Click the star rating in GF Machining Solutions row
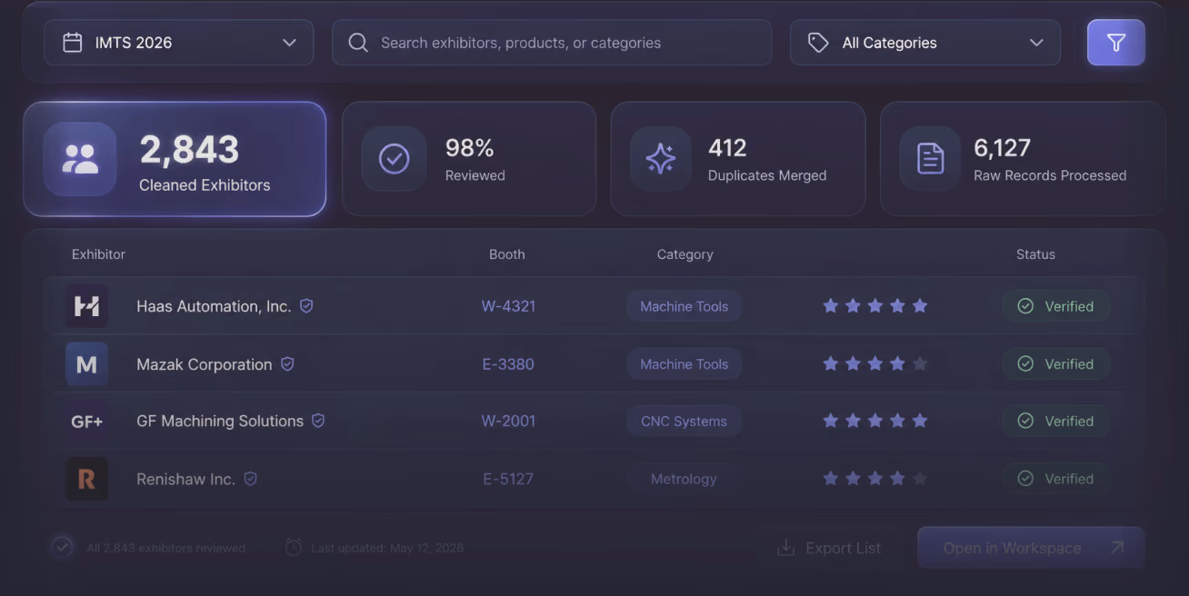The width and height of the screenshot is (1189, 596). pyautogui.click(x=874, y=421)
